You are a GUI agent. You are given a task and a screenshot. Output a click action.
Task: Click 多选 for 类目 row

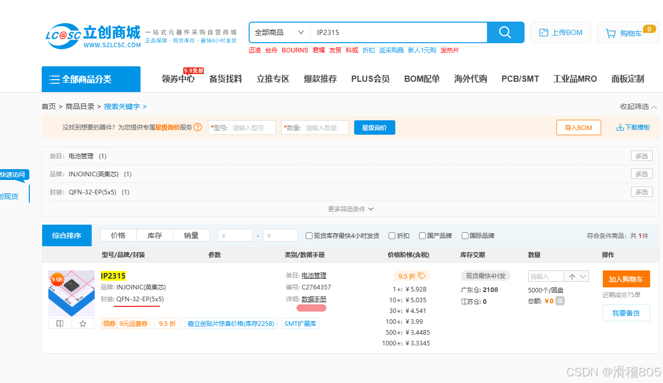tap(641, 156)
